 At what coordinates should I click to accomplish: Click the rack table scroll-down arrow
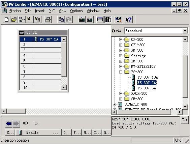coord(64,87)
